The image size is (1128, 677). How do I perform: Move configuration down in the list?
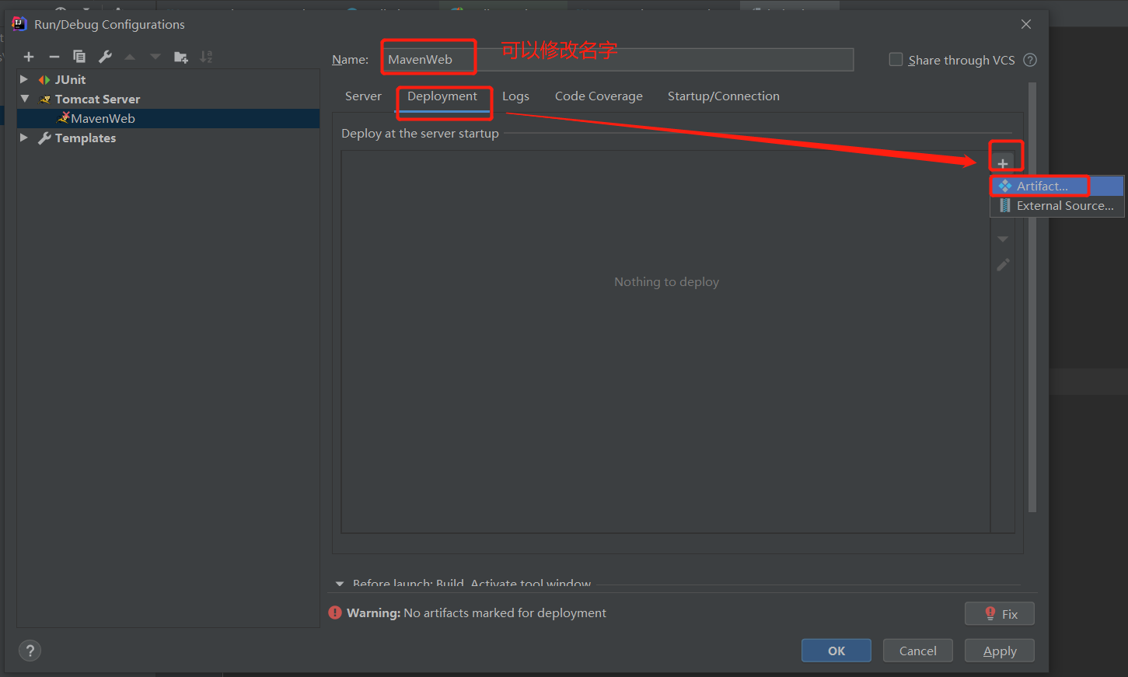[x=155, y=57]
